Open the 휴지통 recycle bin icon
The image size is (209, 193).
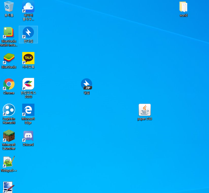(x=9, y=6)
